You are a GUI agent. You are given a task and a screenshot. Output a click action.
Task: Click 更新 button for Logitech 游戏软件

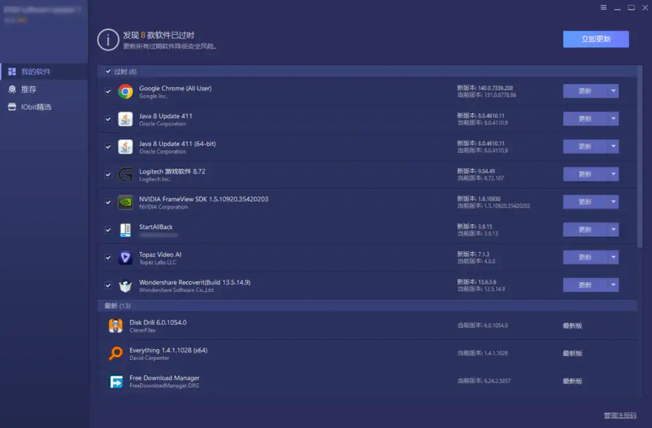pyautogui.click(x=585, y=174)
